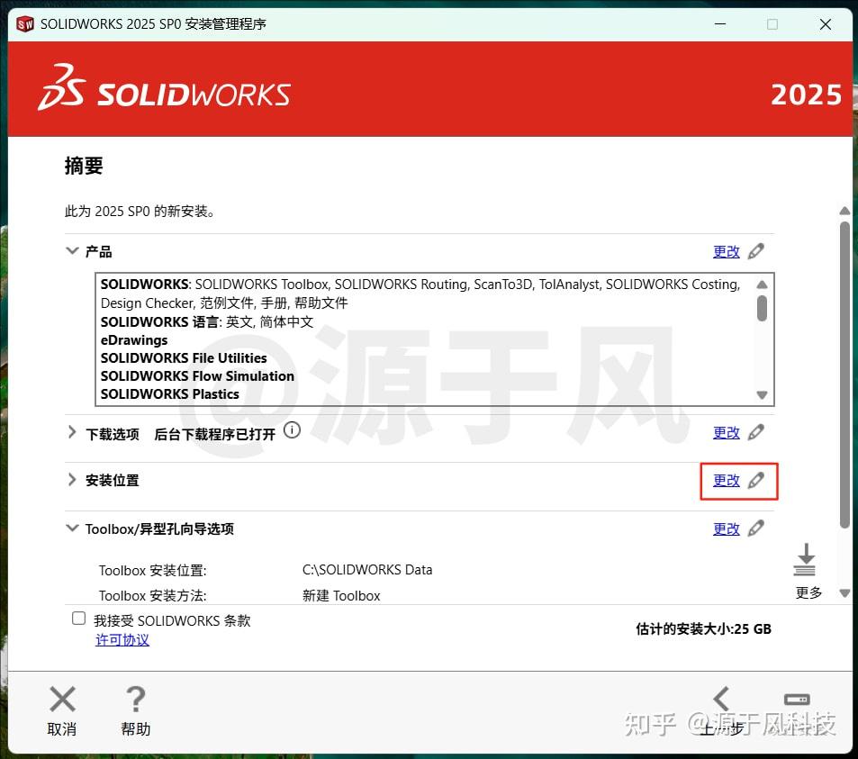Image resolution: width=858 pixels, height=759 pixels.
Task: Click the highlighted 更改 link for 安装位置
Action: coord(727,480)
